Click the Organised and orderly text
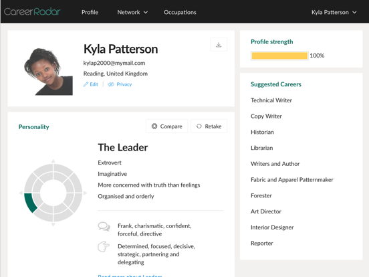369x277 pixels. 126,197
